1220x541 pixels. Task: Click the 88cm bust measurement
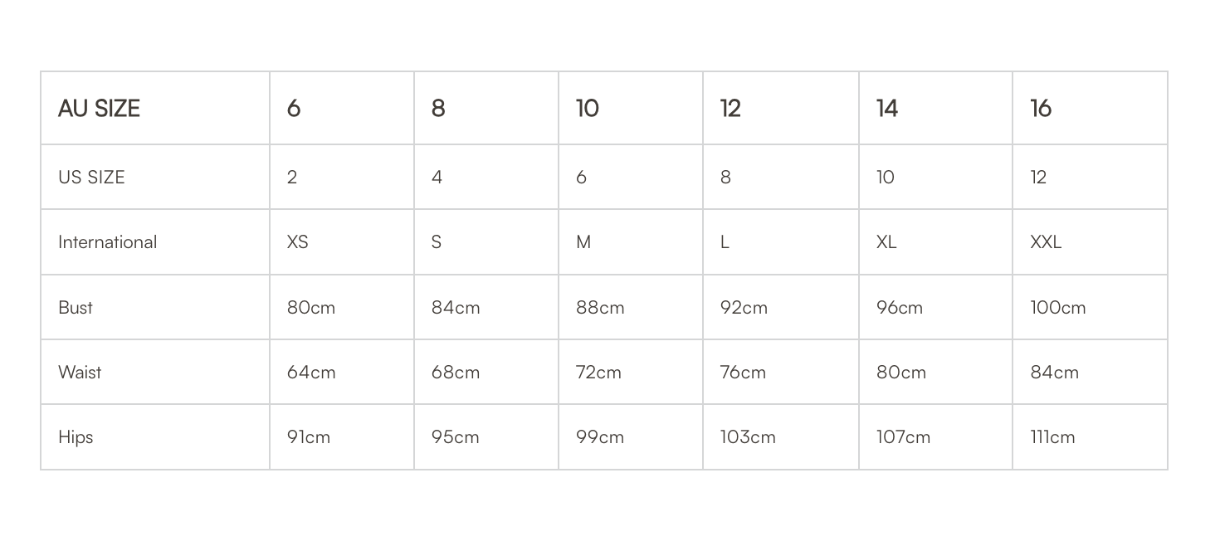click(x=631, y=307)
